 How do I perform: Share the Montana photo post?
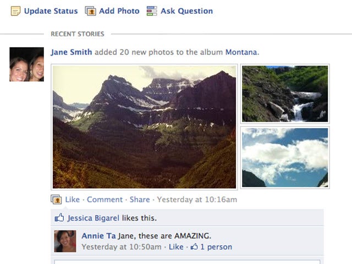[140, 200]
